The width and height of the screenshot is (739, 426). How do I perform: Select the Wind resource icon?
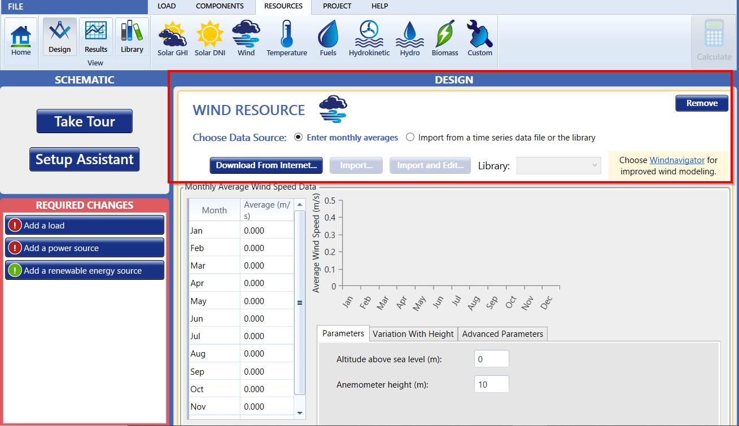tap(246, 37)
